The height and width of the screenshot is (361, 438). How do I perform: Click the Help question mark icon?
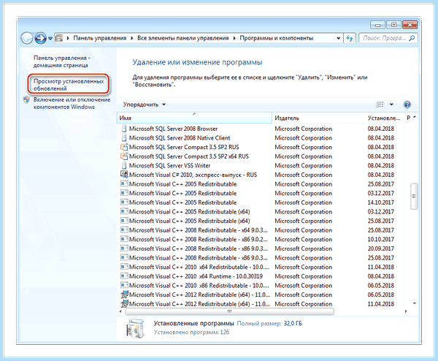tap(407, 104)
